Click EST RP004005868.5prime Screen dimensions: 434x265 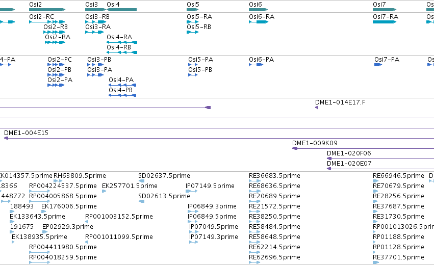(x=63, y=196)
